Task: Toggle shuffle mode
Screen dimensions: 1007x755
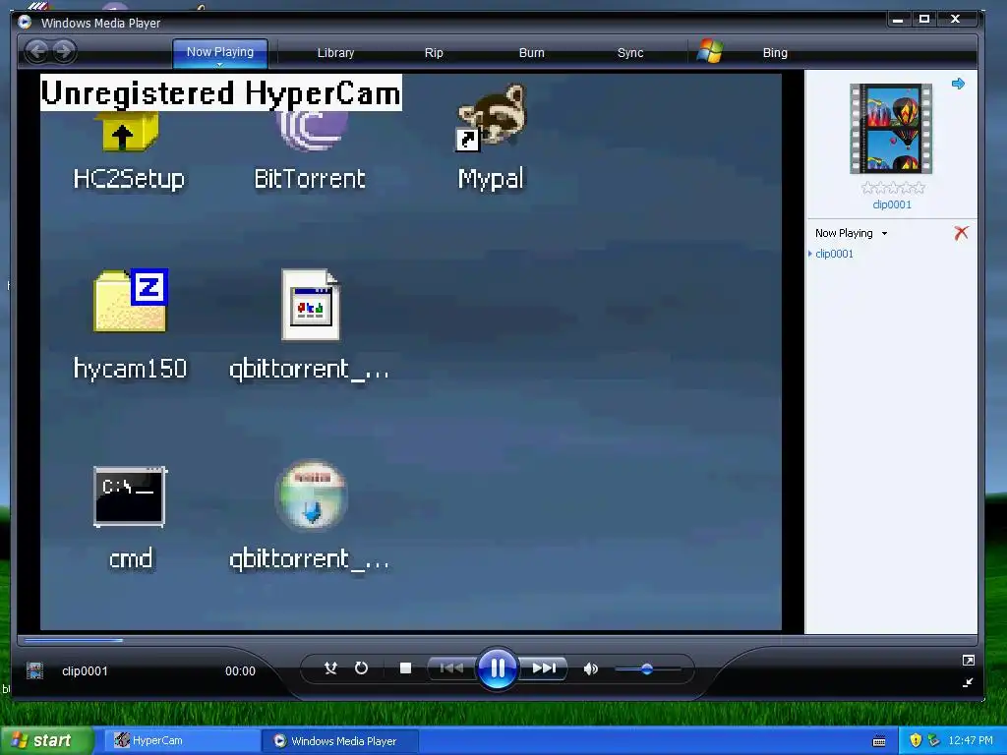Action: (330, 668)
